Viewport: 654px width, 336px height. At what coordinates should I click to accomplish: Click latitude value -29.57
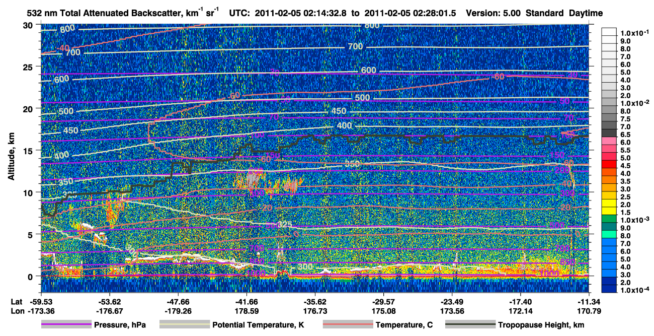pos(383,302)
